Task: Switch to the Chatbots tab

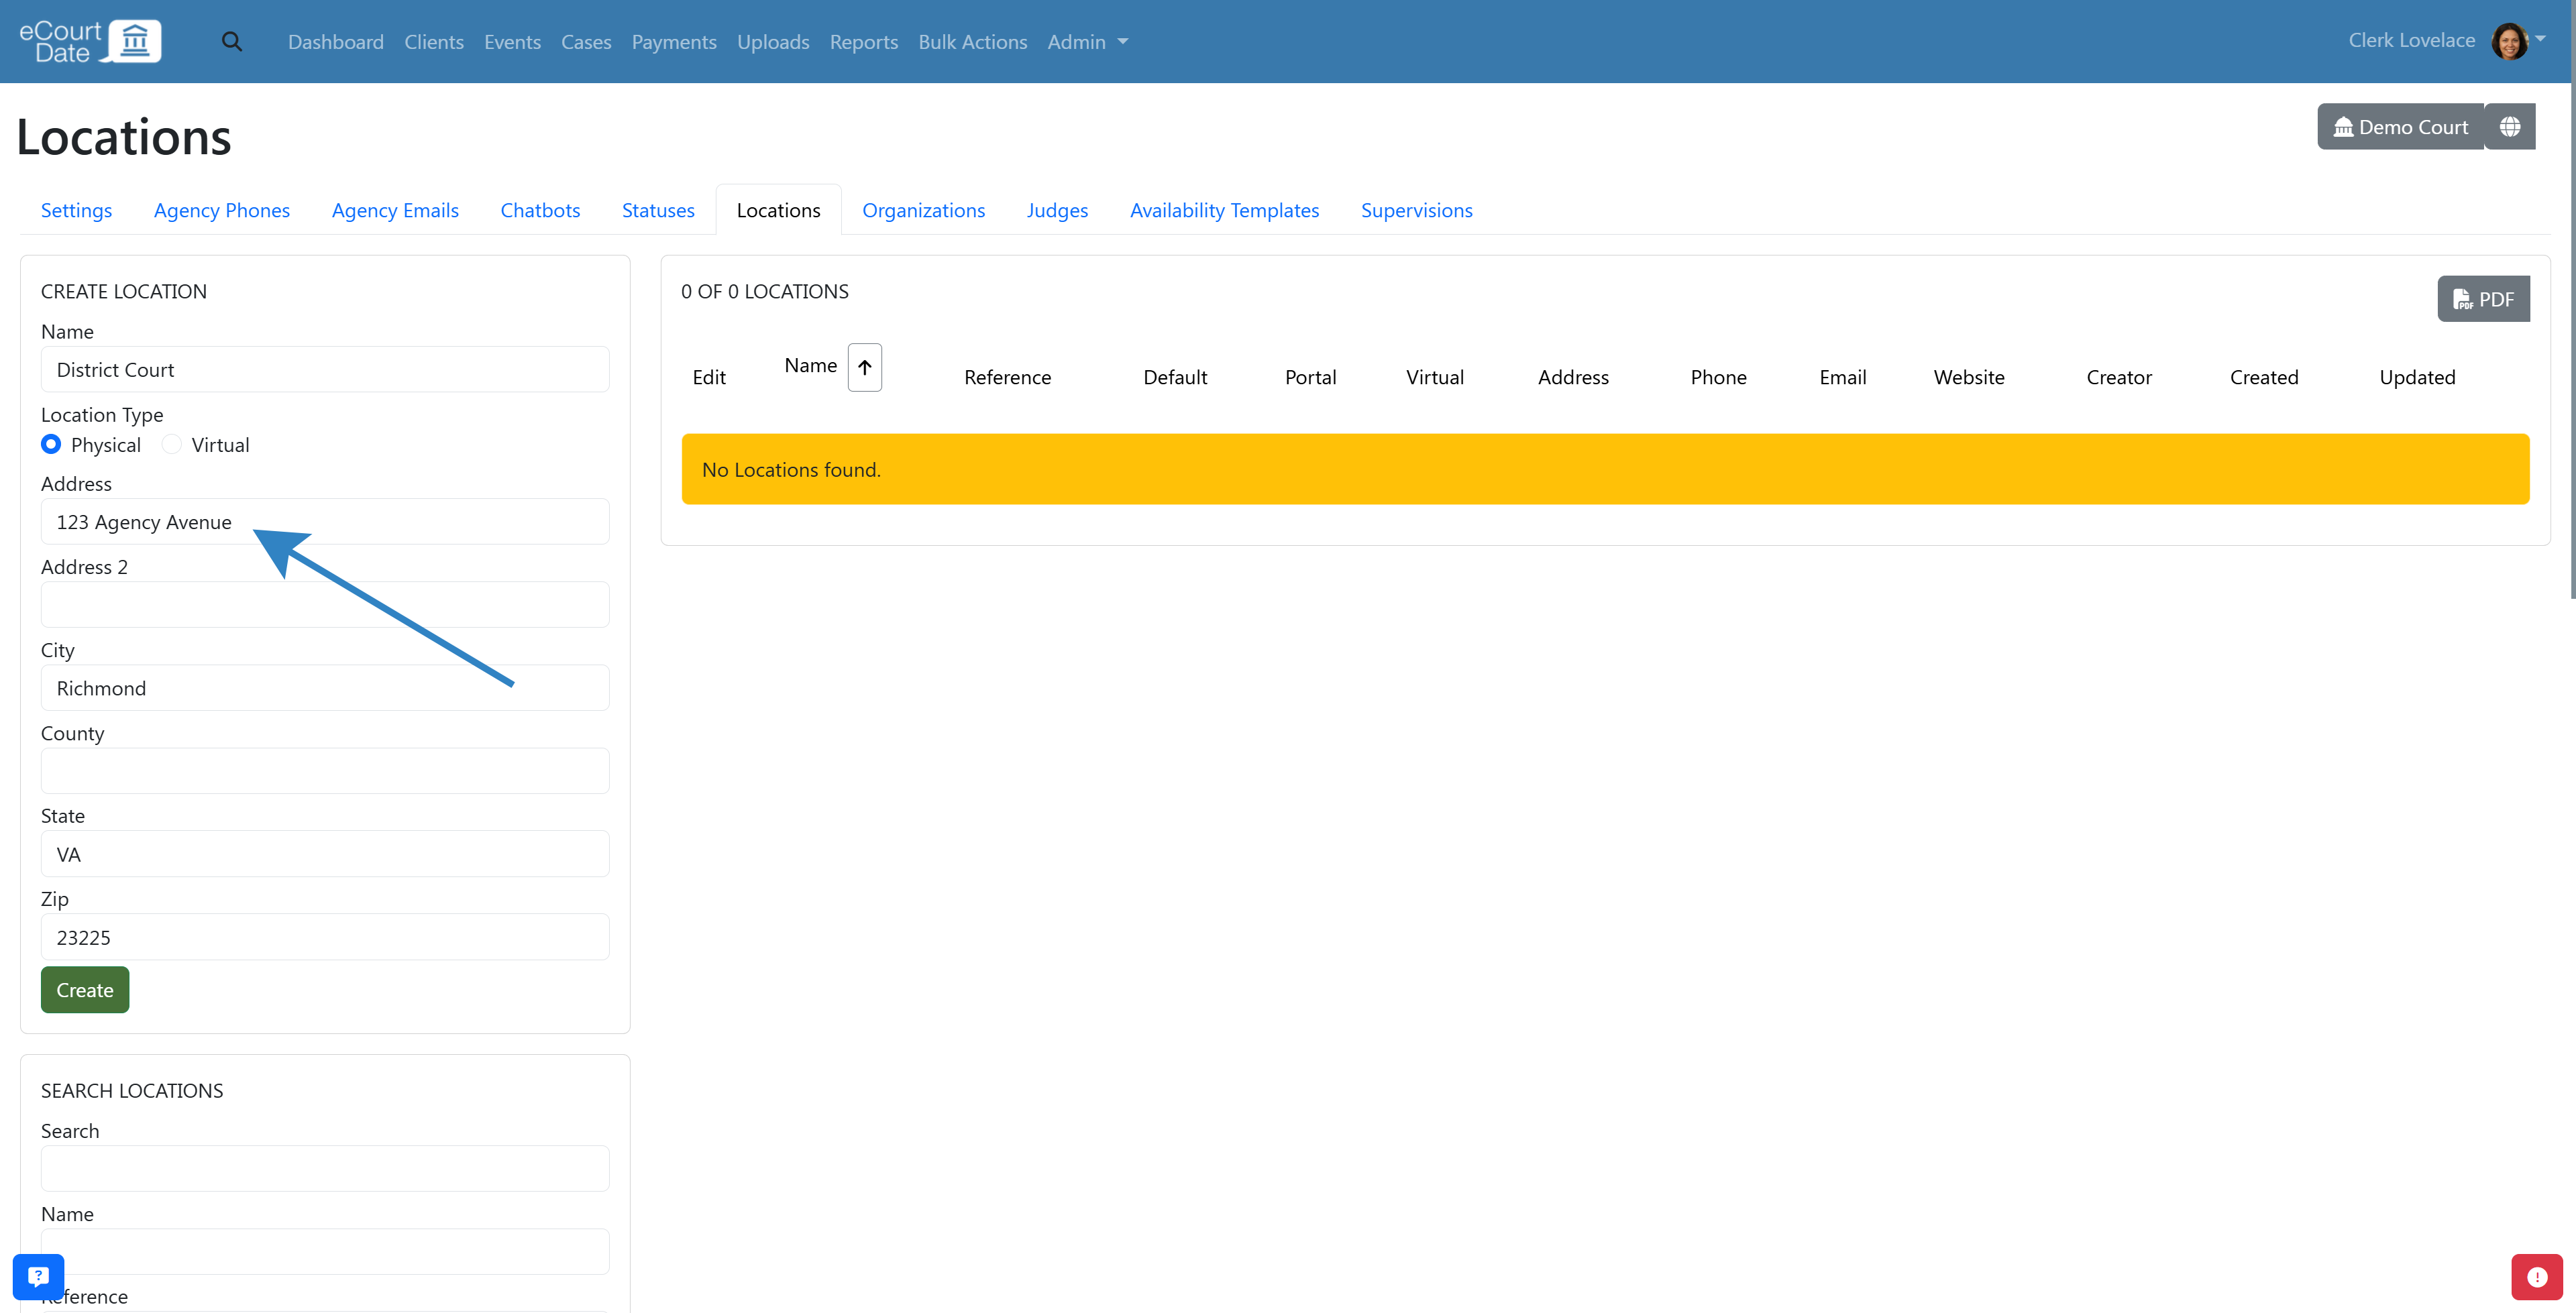Action: pos(540,210)
